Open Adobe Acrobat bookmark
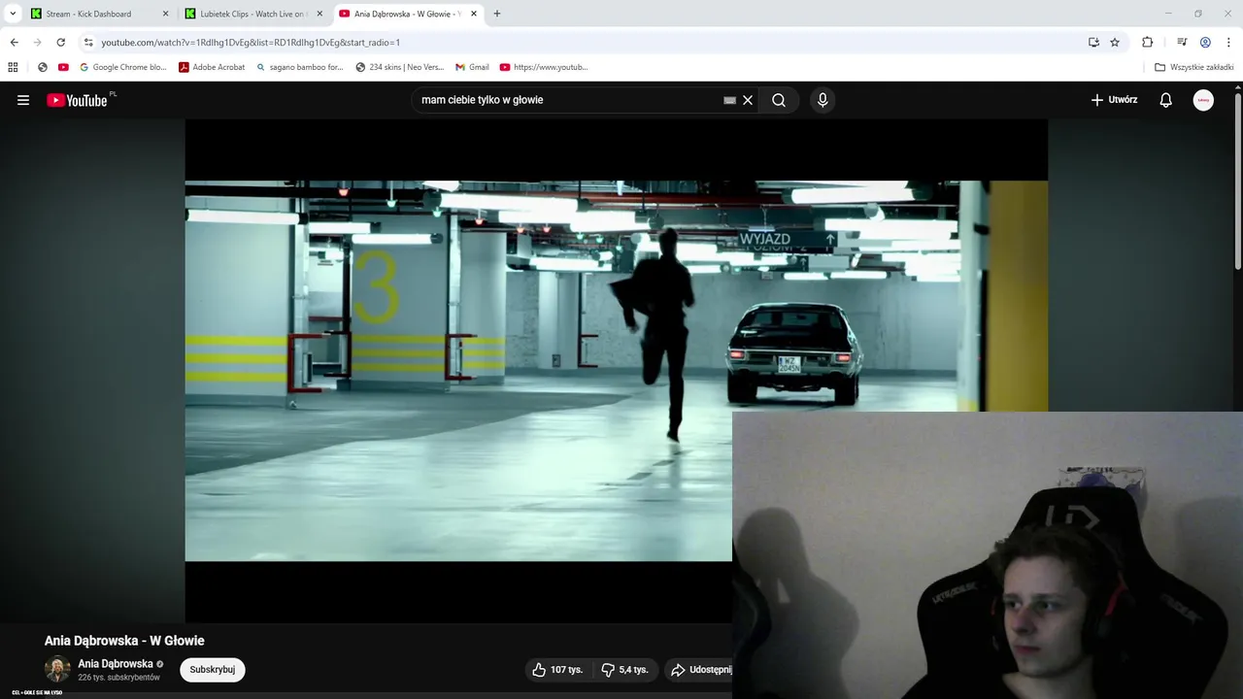The image size is (1243, 699). pos(212,67)
